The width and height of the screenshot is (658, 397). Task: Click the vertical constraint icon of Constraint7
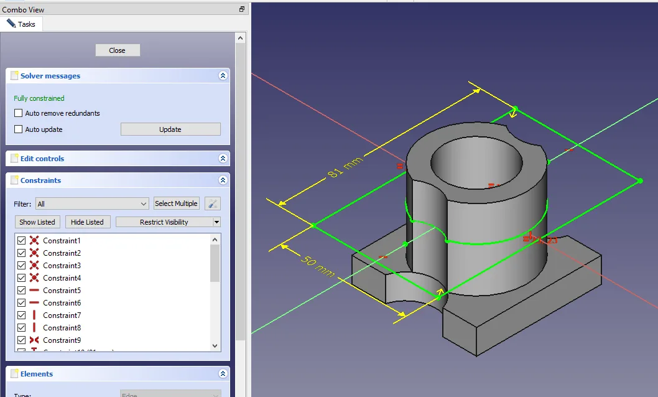(34, 315)
